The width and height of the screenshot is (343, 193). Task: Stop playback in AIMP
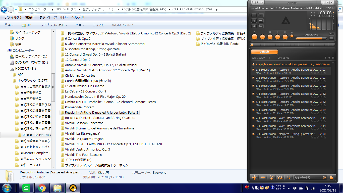[x=270, y=37]
